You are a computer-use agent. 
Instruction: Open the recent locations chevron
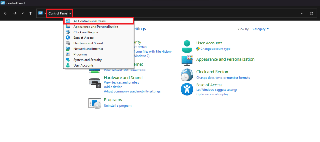pos(22,13)
